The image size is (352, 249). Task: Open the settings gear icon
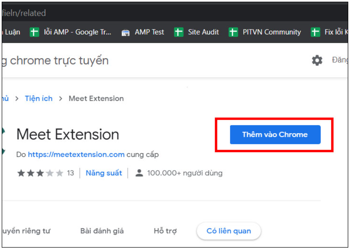click(x=317, y=60)
